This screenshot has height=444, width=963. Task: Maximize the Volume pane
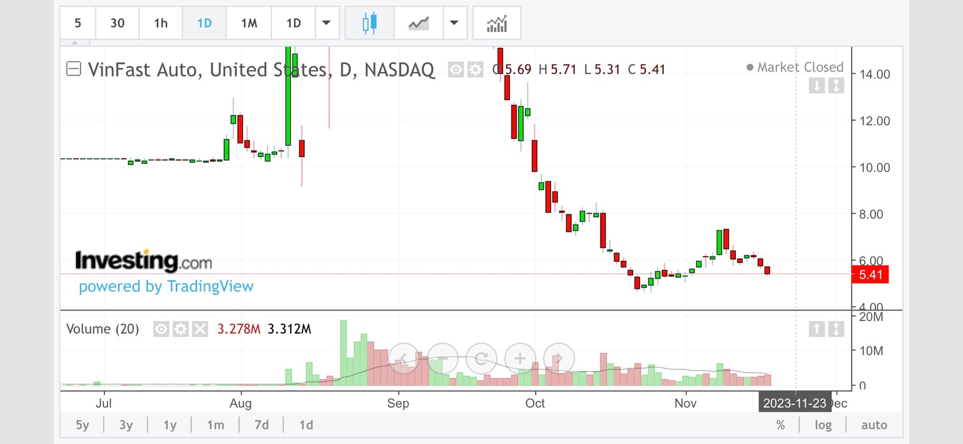pos(836,329)
